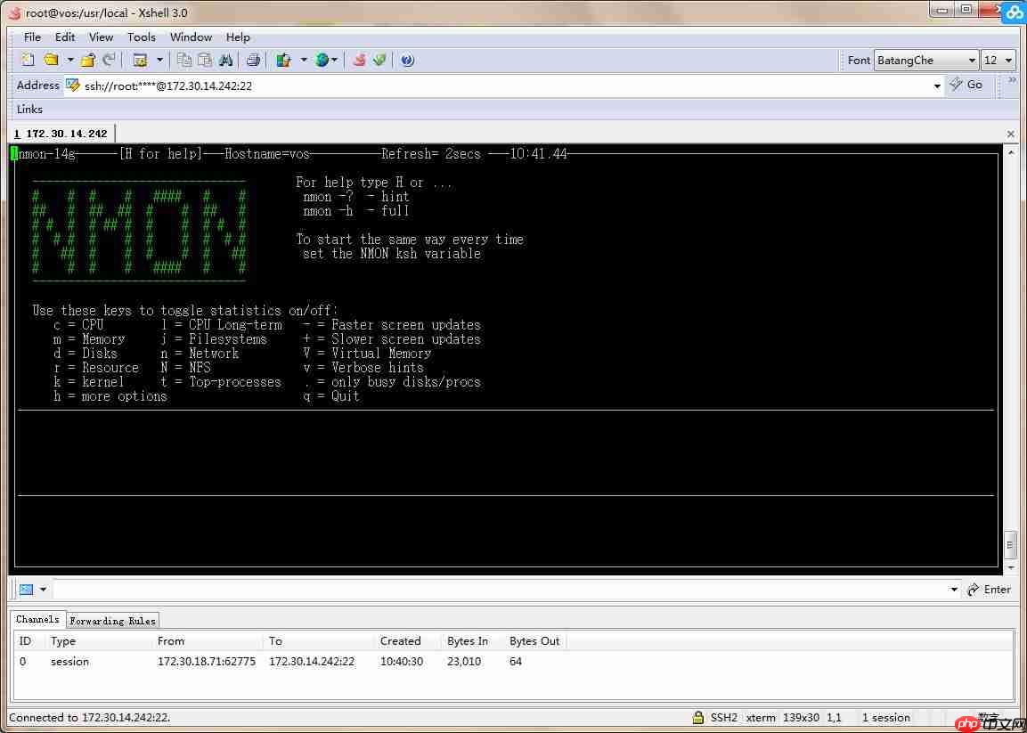The width and height of the screenshot is (1027, 733).
Task: Click the Copy icon in toolbar
Action: [184, 61]
